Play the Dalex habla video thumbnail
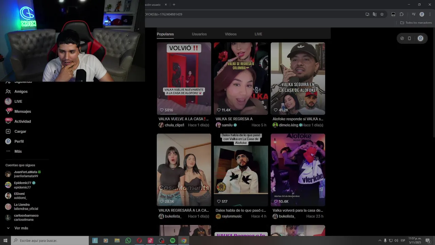 241,170
